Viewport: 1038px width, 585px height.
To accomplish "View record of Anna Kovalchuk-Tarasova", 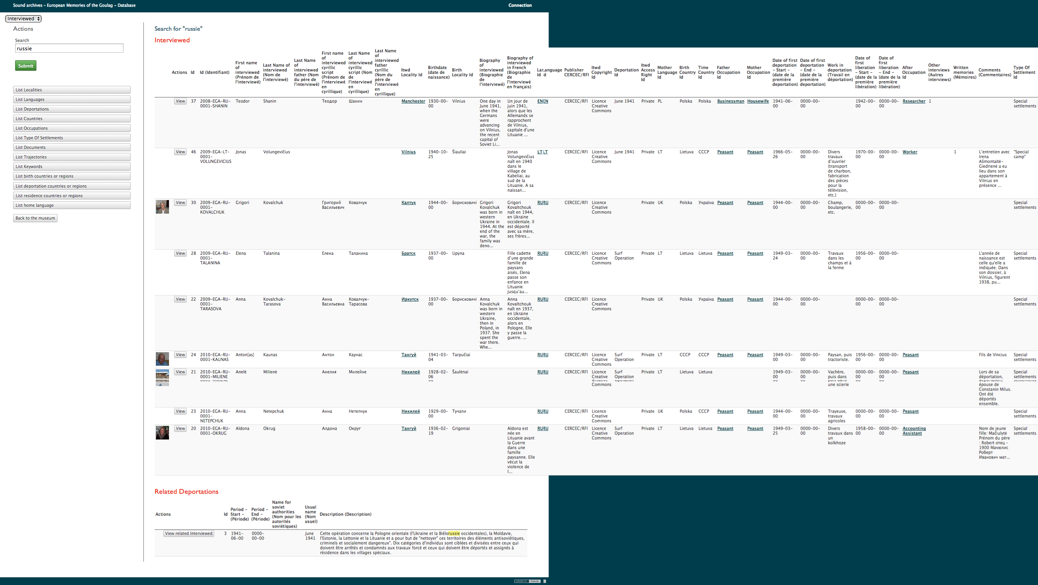I will click(180, 299).
